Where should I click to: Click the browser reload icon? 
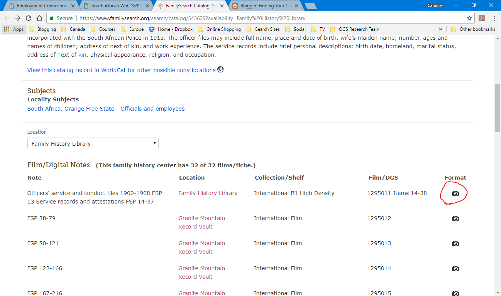coord(29,18)
